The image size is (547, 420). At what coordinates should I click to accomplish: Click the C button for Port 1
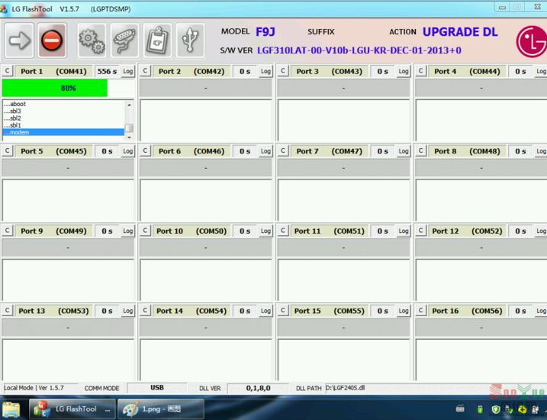(x=8, y=71)
